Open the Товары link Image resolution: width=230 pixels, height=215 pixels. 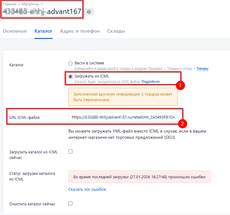coord(202,68)
